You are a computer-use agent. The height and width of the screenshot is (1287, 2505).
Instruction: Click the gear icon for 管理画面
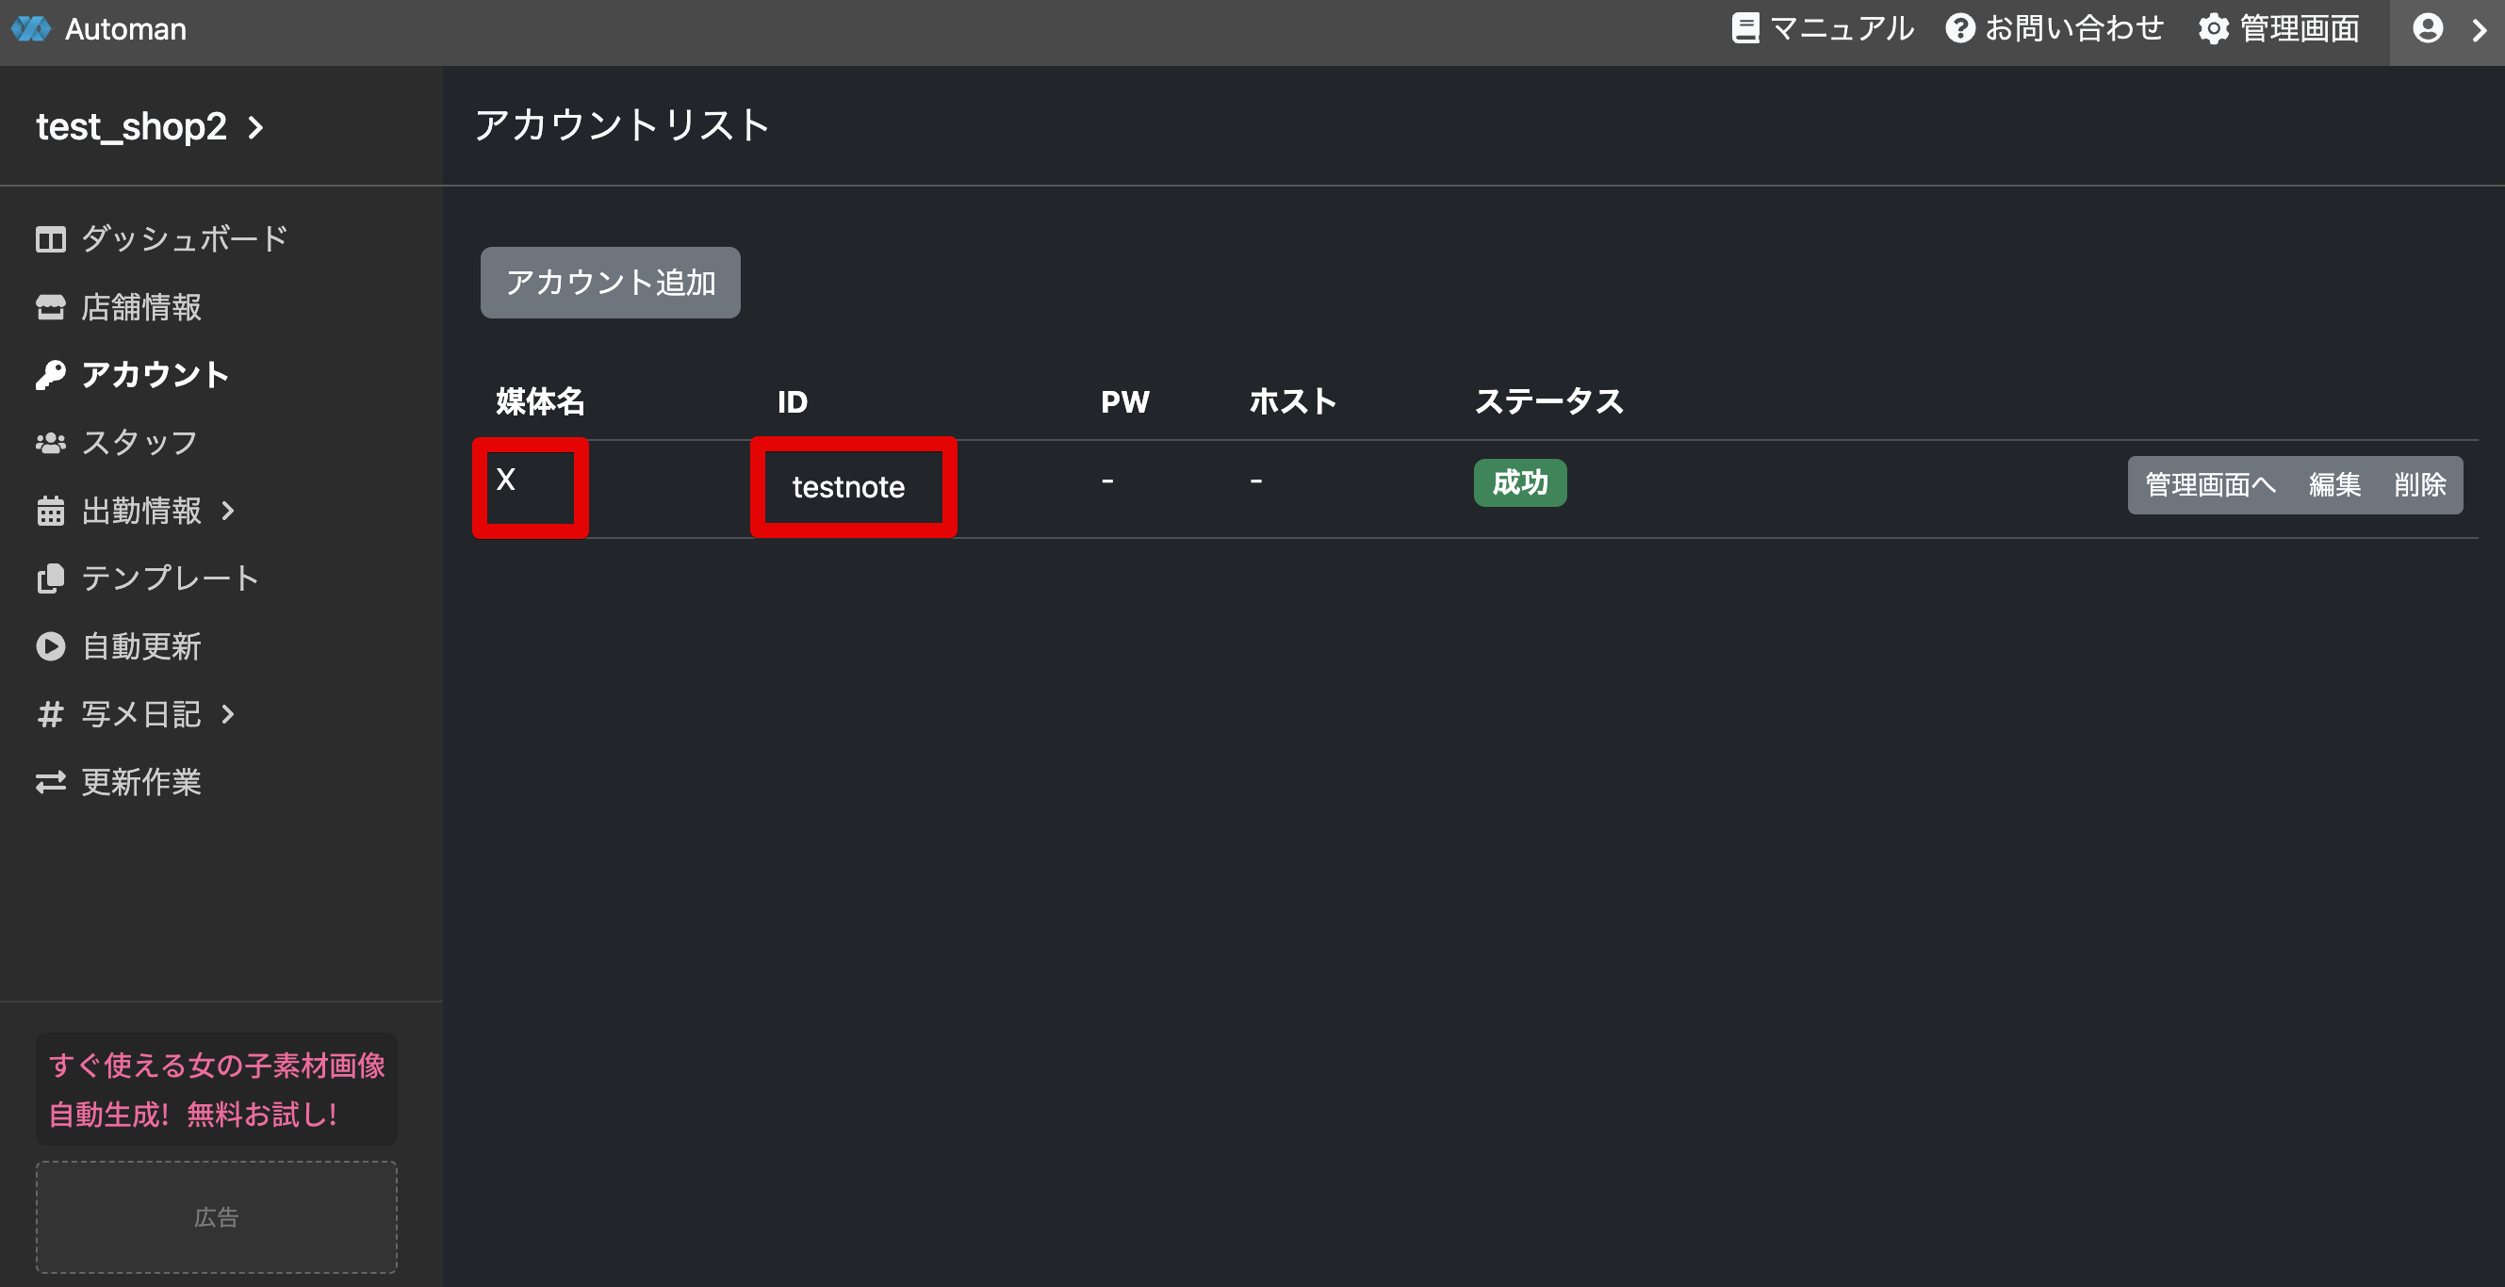2213,28
